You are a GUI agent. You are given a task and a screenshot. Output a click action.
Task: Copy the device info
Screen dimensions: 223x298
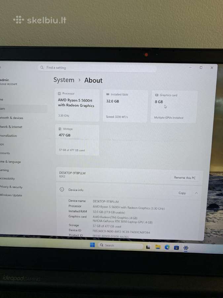[182, 193]
